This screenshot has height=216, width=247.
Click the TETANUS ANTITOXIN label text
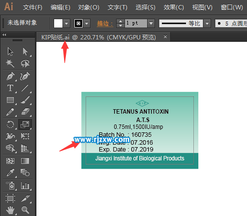click(141, 112)
